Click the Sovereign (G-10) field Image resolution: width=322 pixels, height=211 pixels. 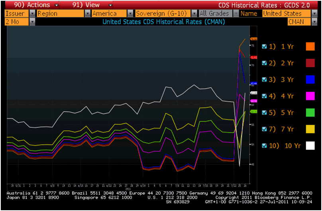click(163, 14)
